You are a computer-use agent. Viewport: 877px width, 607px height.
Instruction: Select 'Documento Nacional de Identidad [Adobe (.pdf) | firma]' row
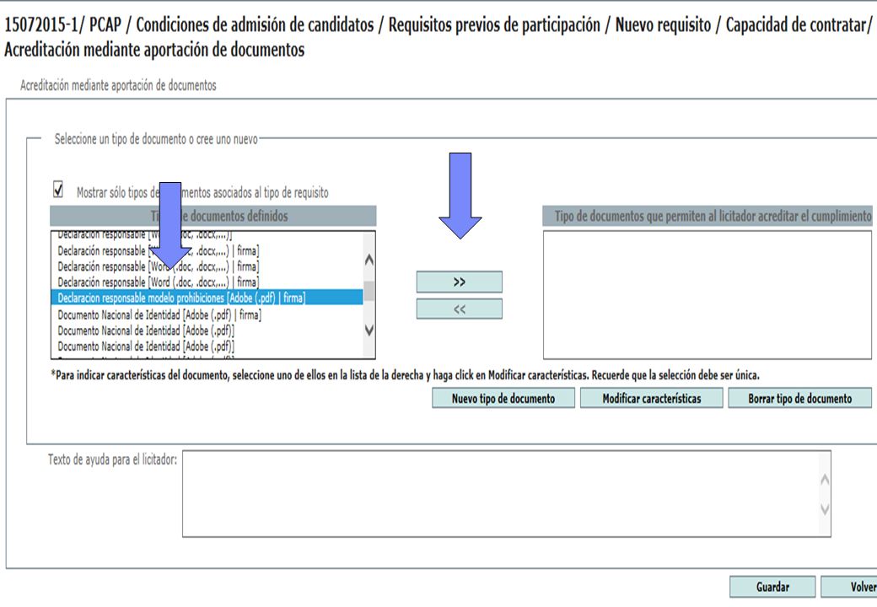[207, 314]
